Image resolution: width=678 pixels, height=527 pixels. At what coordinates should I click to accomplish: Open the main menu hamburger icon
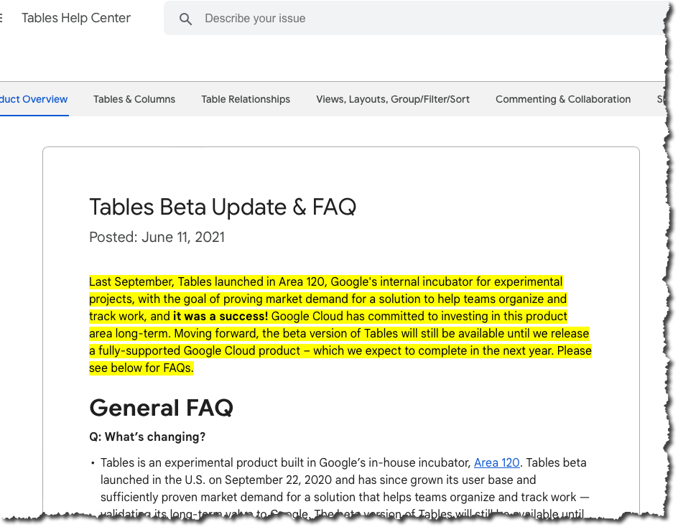[x=2, y=19]
